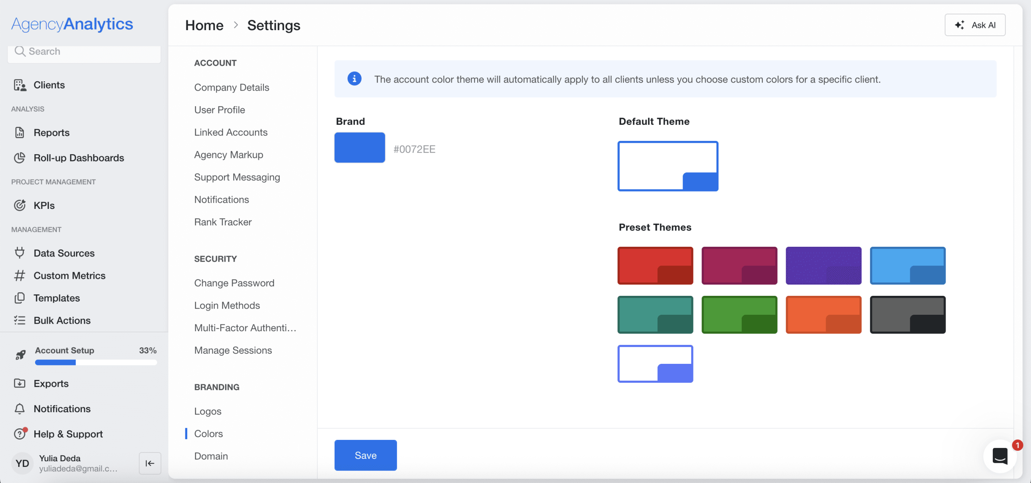Click the Notifications bell icon
Image resolution: width=1031 pixels, height=483 pixels.
[x=20, y=409]
